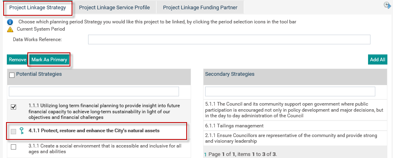Open the Project Linkage Funding Partner tab
Image resolution: width=393 pixels, height=158 pixels.
[x=200, y=8]
